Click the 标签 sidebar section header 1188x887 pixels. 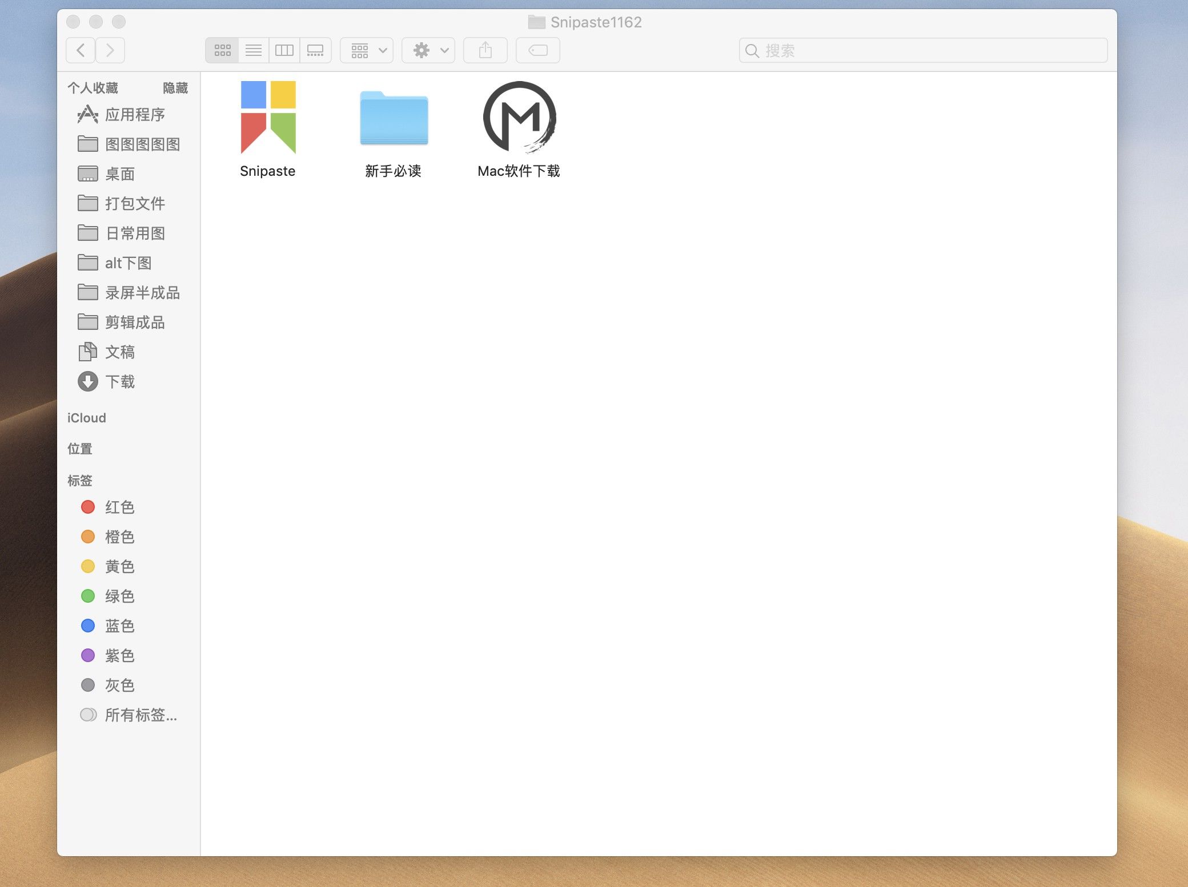point(80,481)
